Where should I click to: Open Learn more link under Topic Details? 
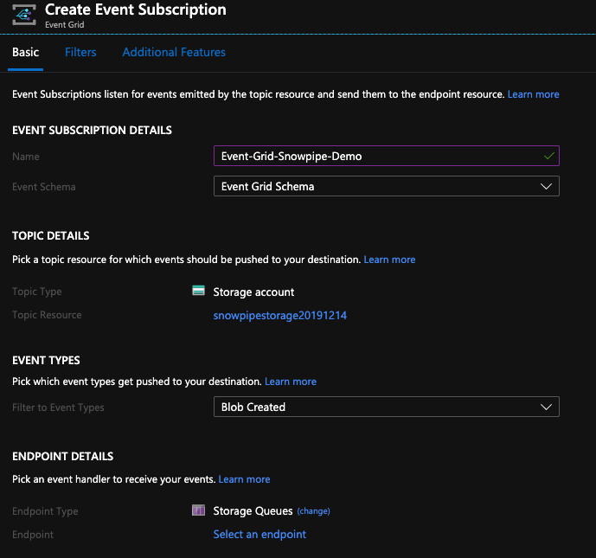click(x=389, y=260)
